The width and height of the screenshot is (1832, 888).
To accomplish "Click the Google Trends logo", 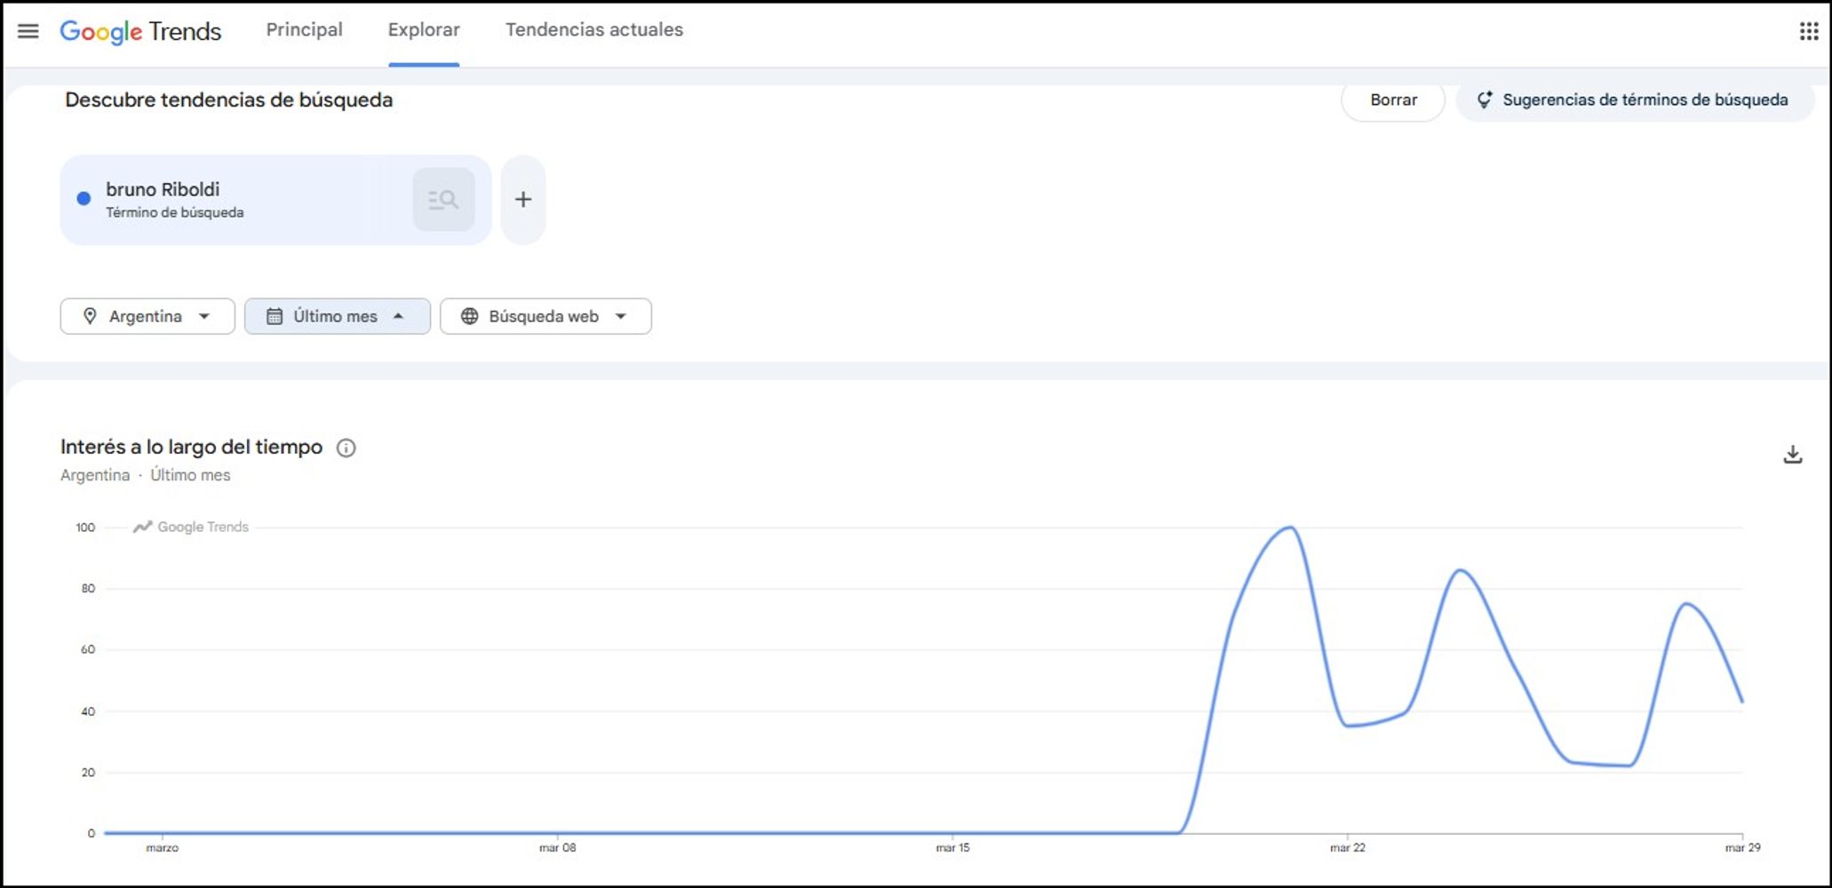I will [140, 31].
